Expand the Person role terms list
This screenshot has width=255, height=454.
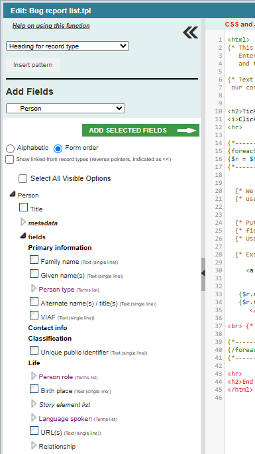34,376
